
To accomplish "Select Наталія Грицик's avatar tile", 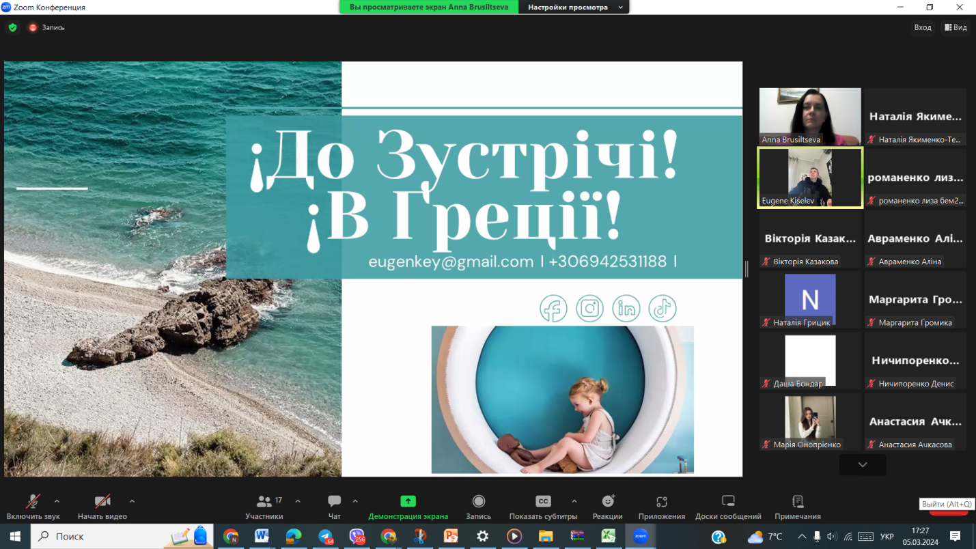I will tap(810, 299).
